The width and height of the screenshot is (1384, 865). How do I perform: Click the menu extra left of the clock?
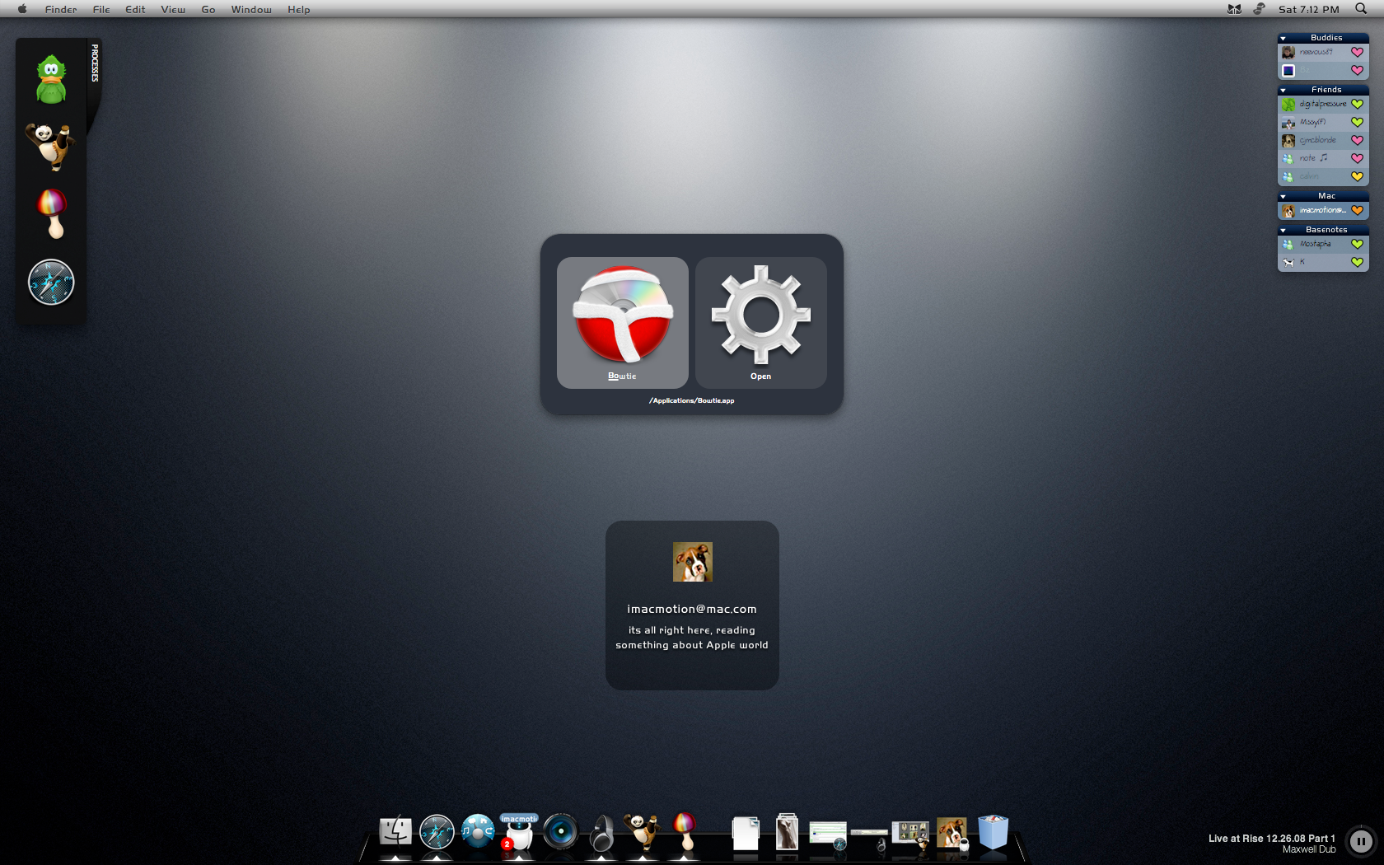pyautogui.click(x=1259, y=9)
